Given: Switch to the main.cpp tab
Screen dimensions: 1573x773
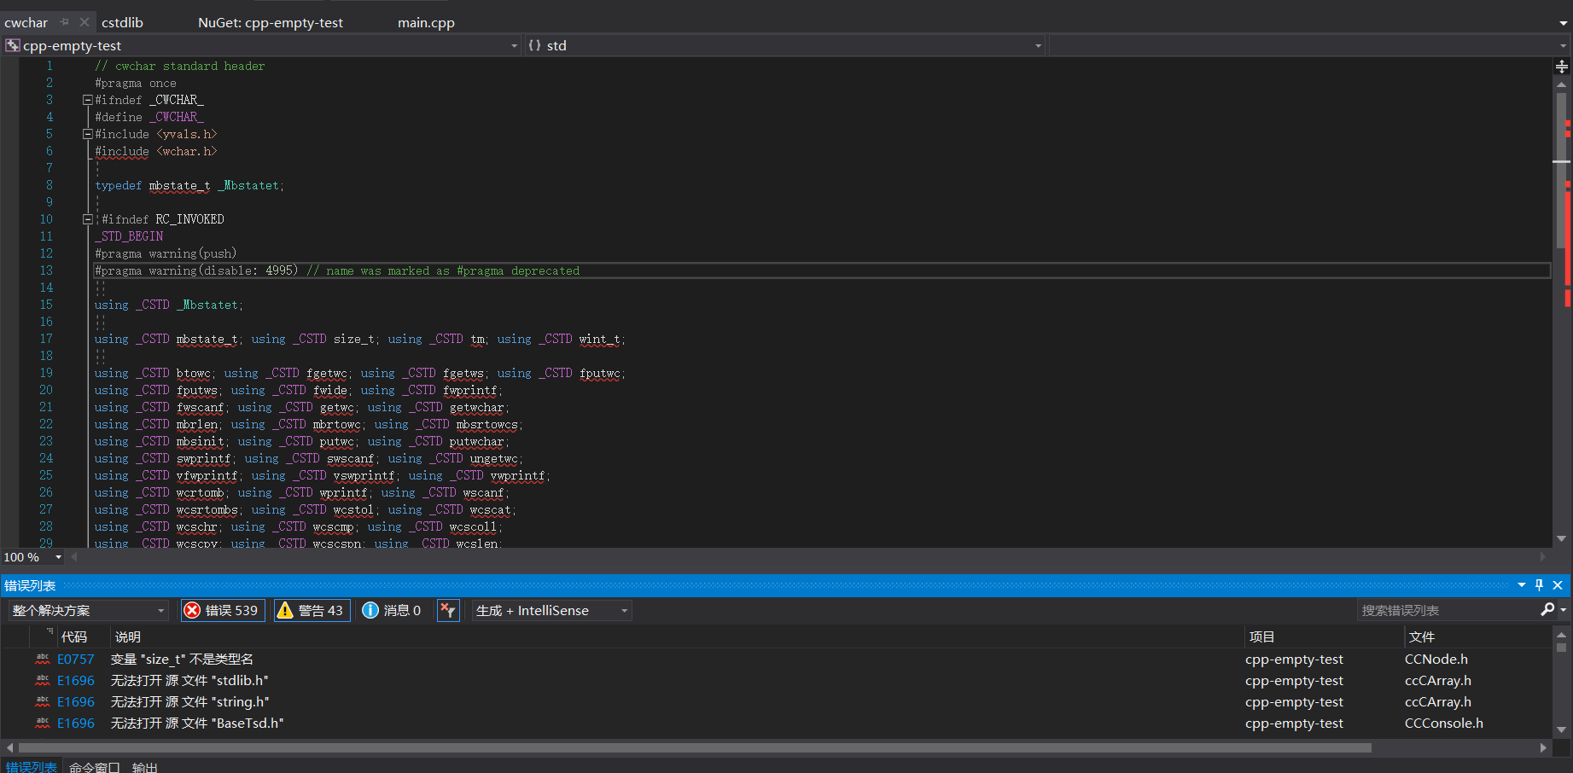Looking at the screenshot, I should 426,22.
